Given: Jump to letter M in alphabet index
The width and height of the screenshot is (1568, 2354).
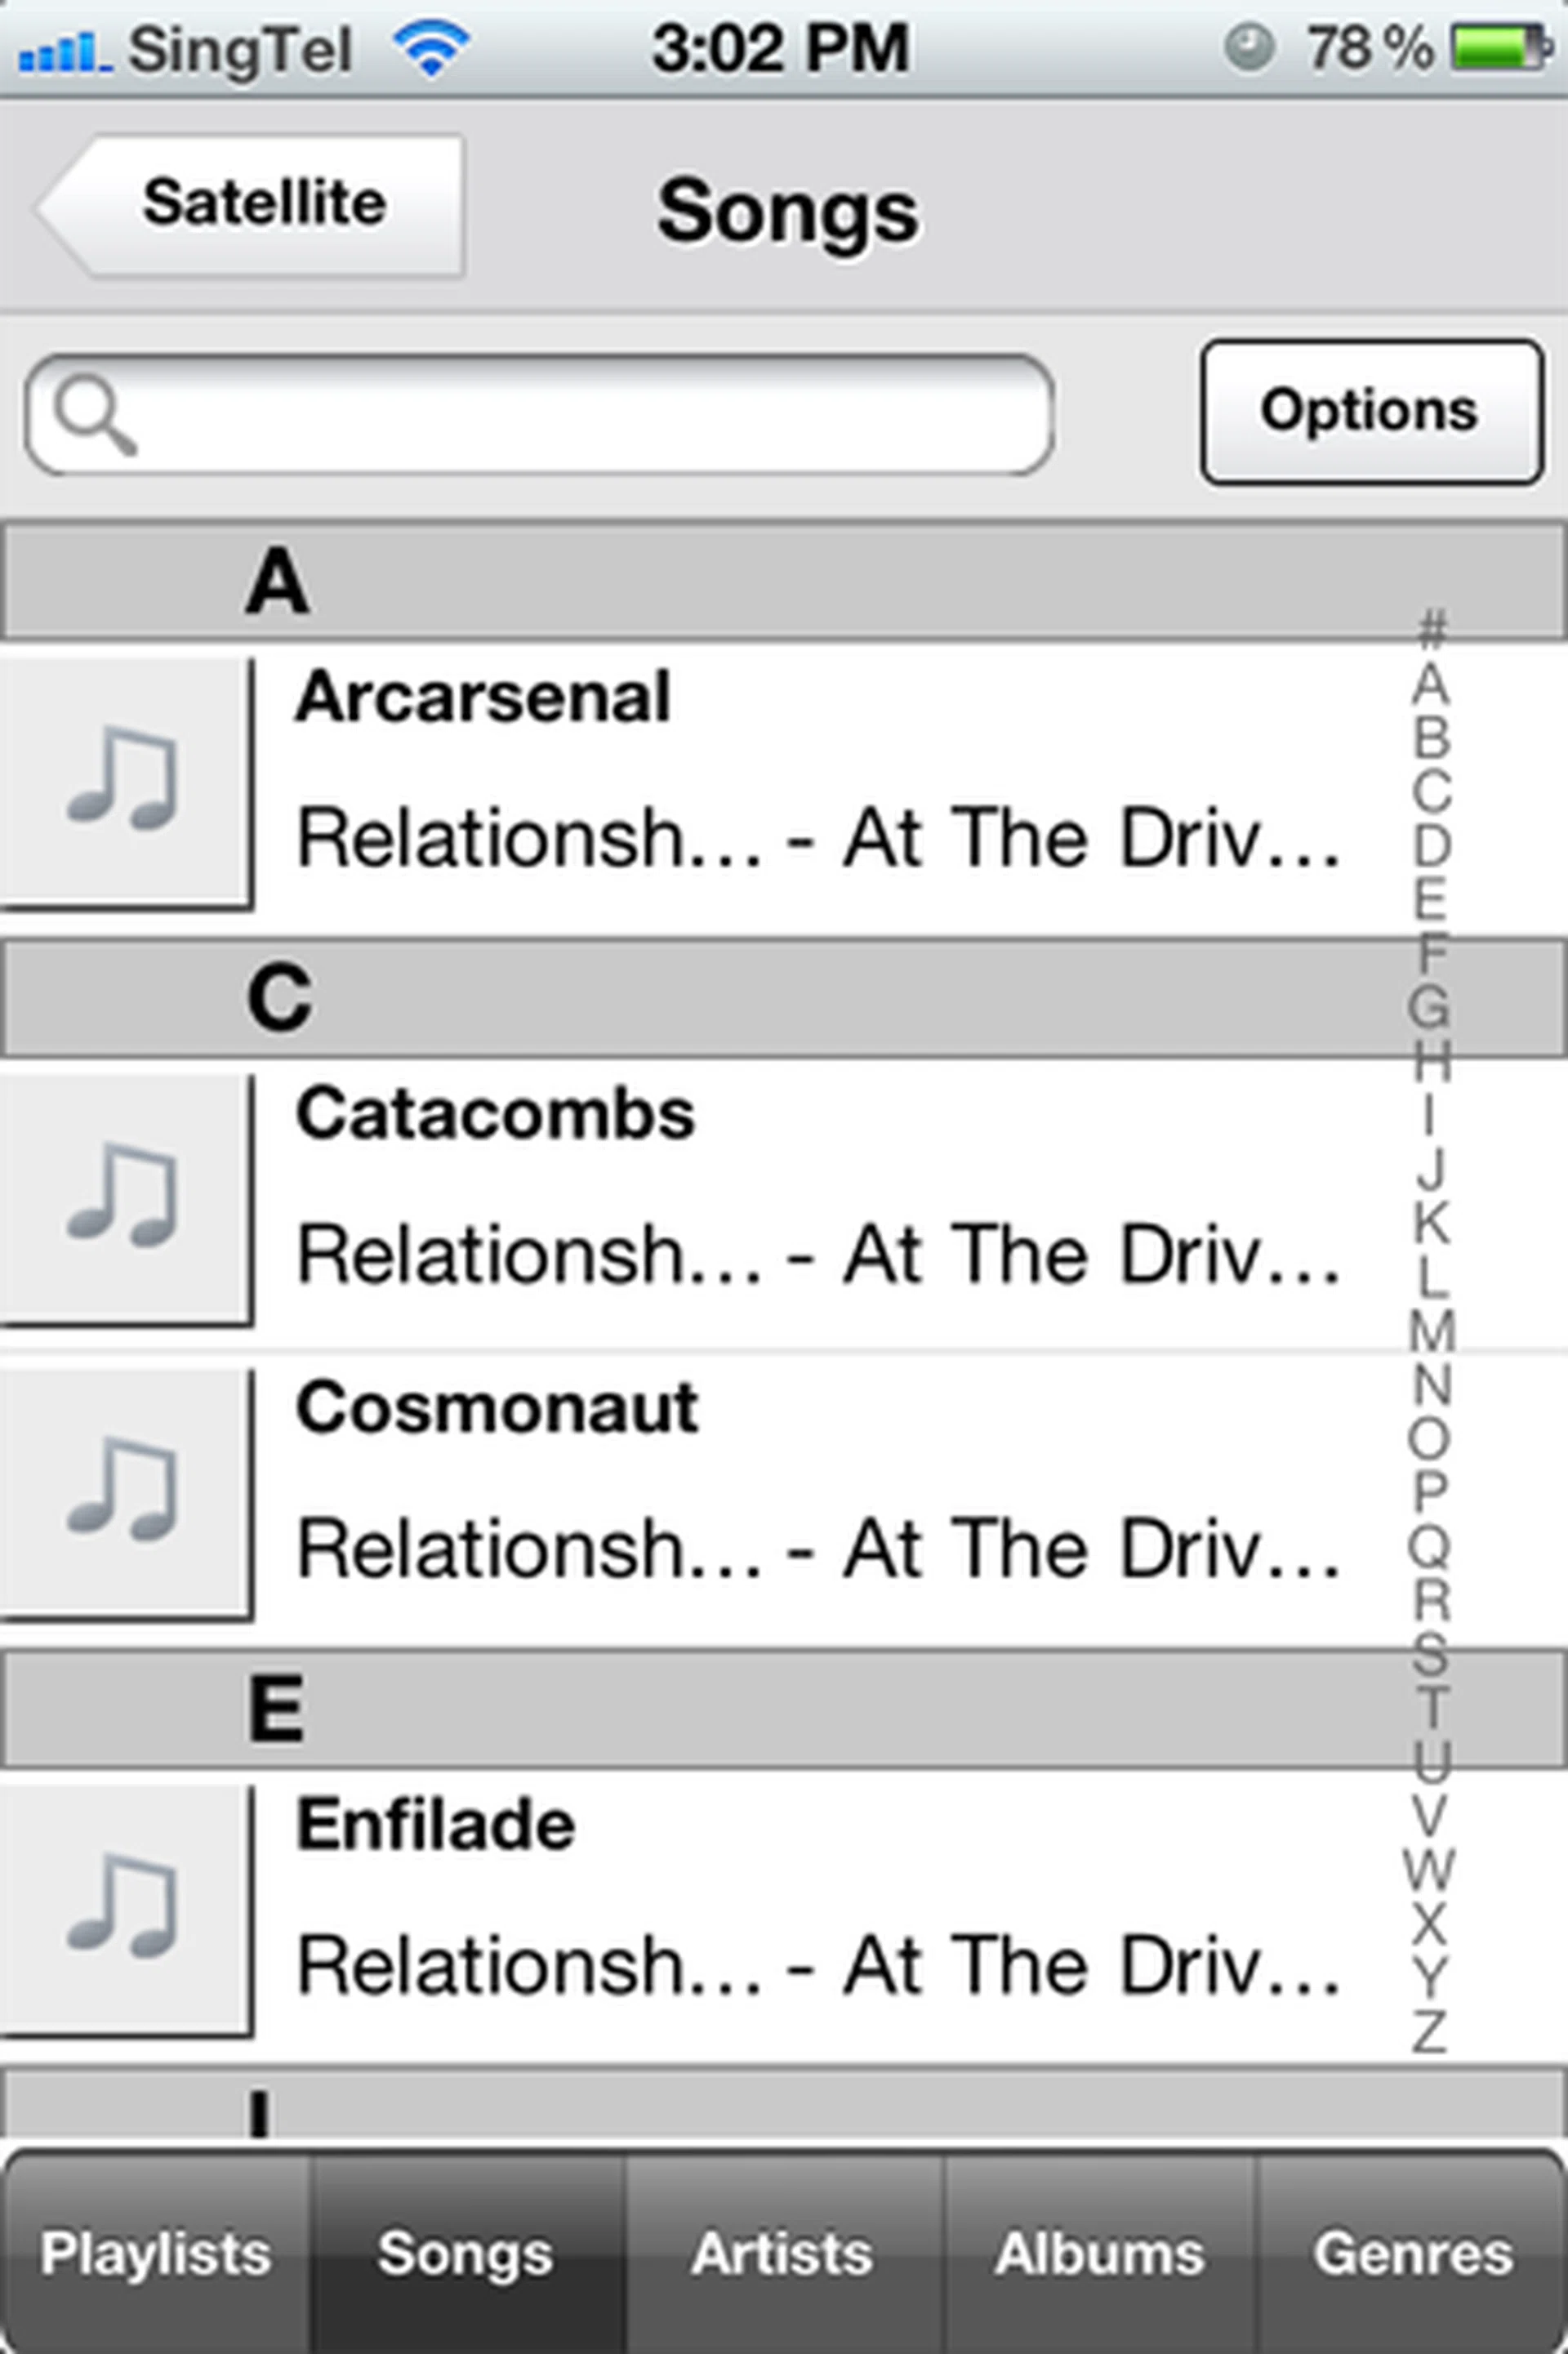Looking at the screenshot, I should coord(1431,1331).
